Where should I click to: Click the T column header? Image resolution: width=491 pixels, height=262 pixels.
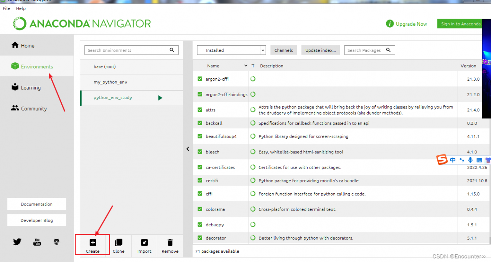[x=253, y=66]
